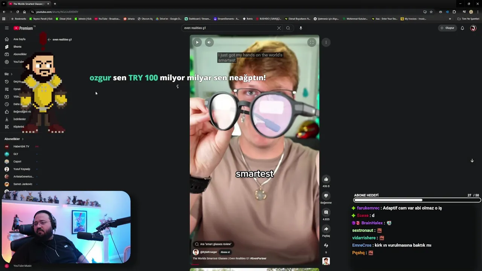The image size is (482, 271).
Task: Open the My Invoices bookmark
Action: point(413,19)
